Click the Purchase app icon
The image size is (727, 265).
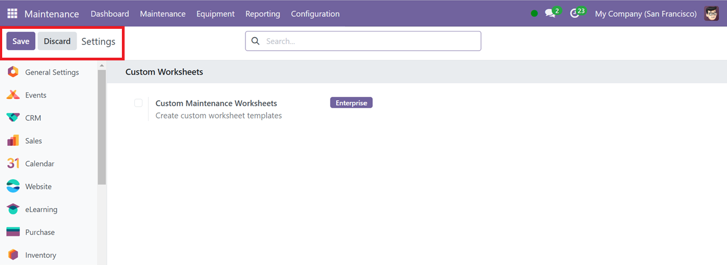pos(13,232)
